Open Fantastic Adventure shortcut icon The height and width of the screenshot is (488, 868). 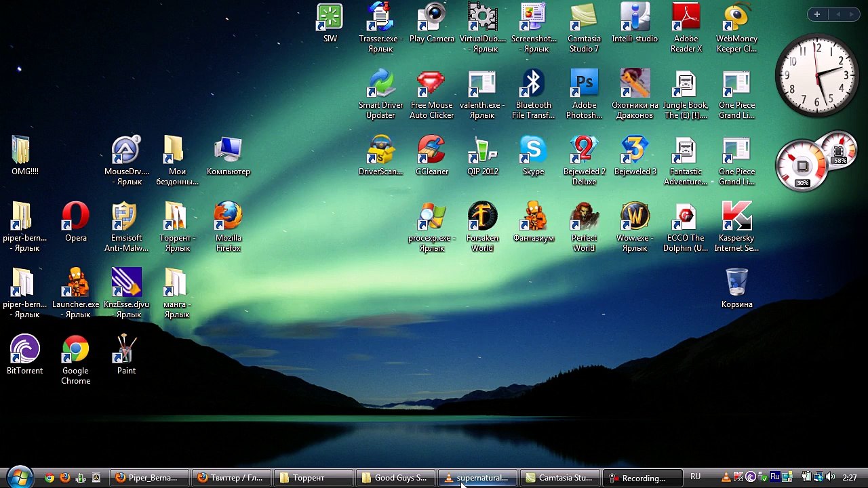pyautogui.click(x=686, y=161)
